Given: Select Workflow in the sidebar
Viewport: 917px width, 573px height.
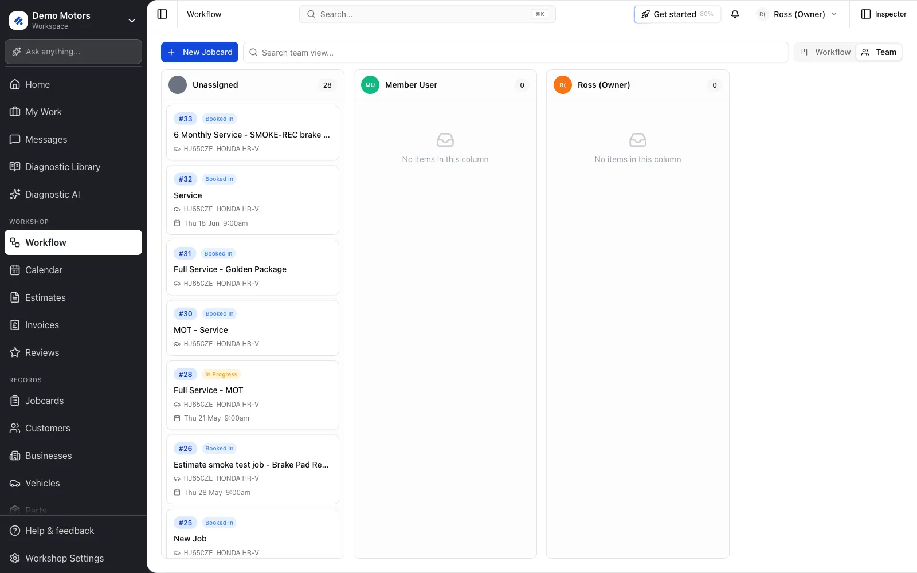Looking at the screenshot, I should click(73, 242).
